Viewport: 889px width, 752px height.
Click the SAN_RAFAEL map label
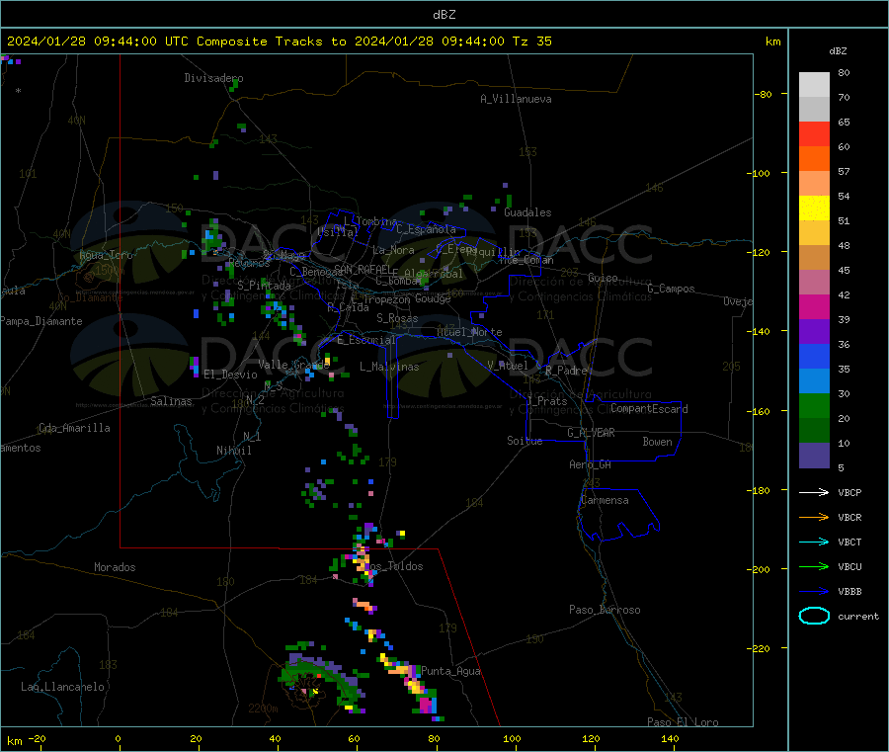[362, 269]
